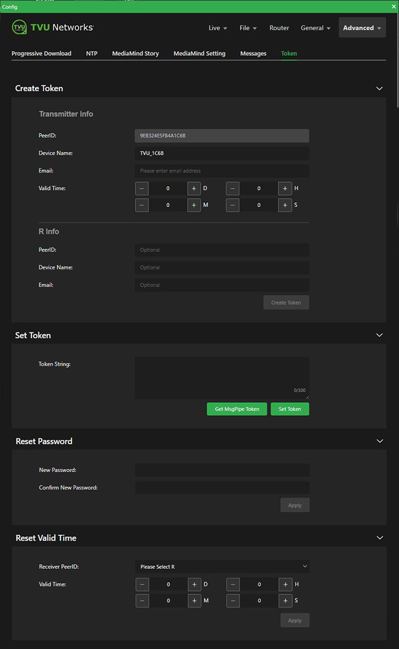Increase Days in Create Token valid time
Viewport: 399px width, 649px height.
194,189
